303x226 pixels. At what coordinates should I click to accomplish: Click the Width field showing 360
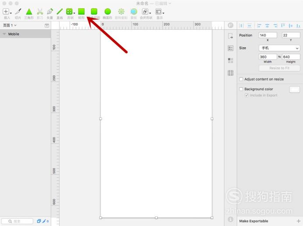point(268,56)
